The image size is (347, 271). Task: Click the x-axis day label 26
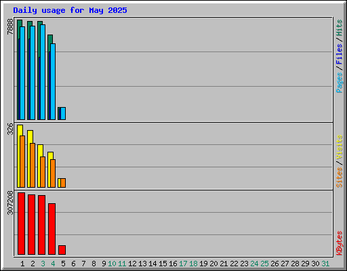pos(274,264)
